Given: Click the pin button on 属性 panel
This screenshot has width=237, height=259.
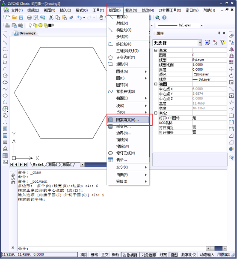Looking at the screenshot, I should pyautogui.click(x=219, y=33).
